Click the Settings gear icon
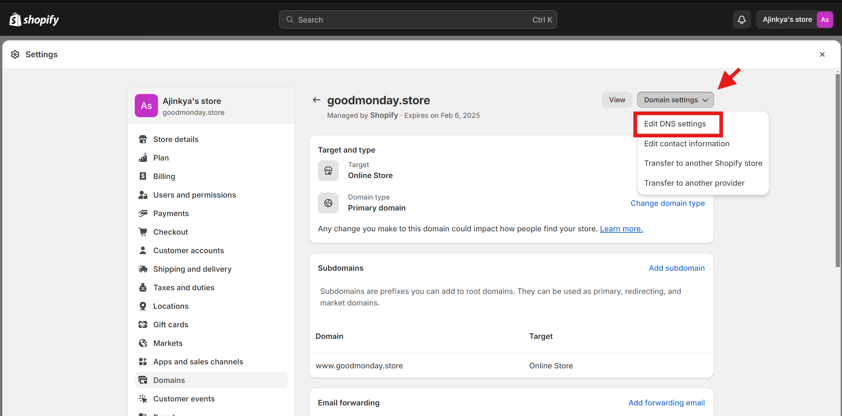The height and width of the screenshot is (416, 842). click(15, 54)
